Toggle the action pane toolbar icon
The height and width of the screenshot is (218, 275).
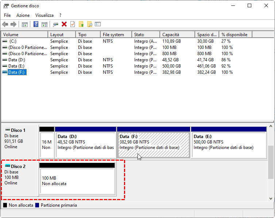tap(44, 24)
